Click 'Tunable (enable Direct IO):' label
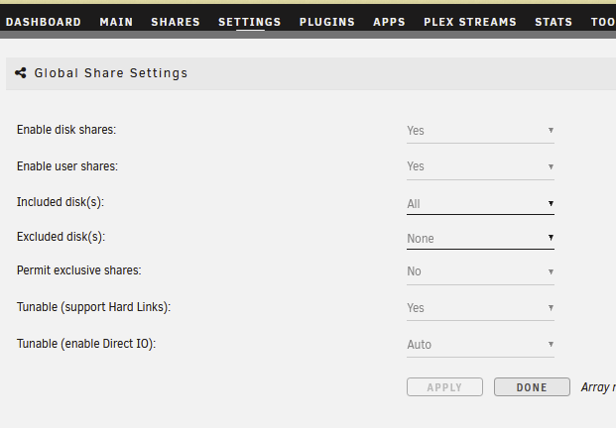The width and height of the screenshot is (616, 428). click(x=86, y=344)
